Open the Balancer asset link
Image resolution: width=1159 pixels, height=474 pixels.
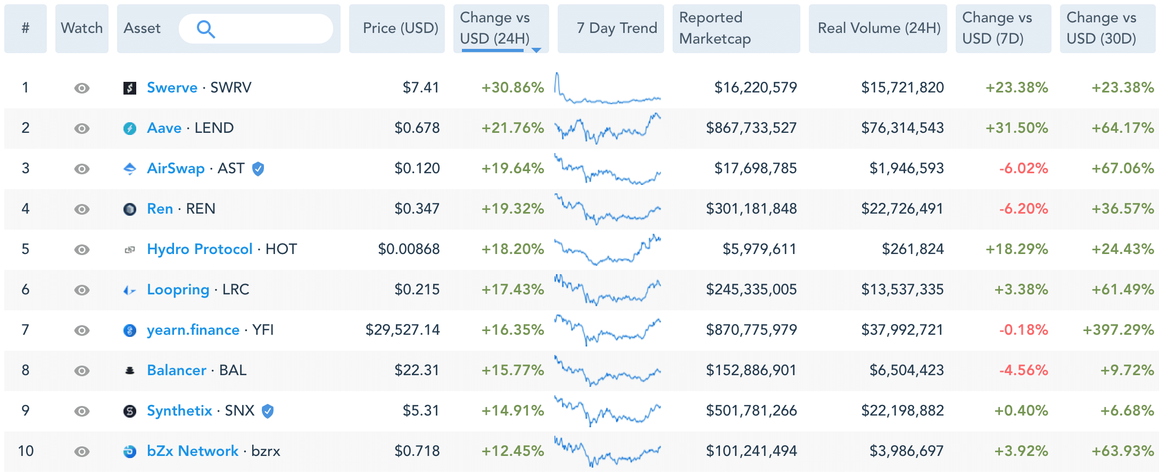tap(176, 370)
